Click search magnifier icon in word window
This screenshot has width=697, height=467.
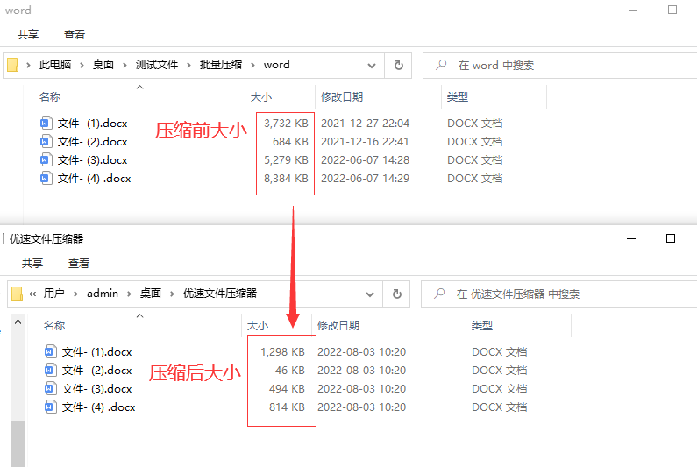click(x=441, y=65)
